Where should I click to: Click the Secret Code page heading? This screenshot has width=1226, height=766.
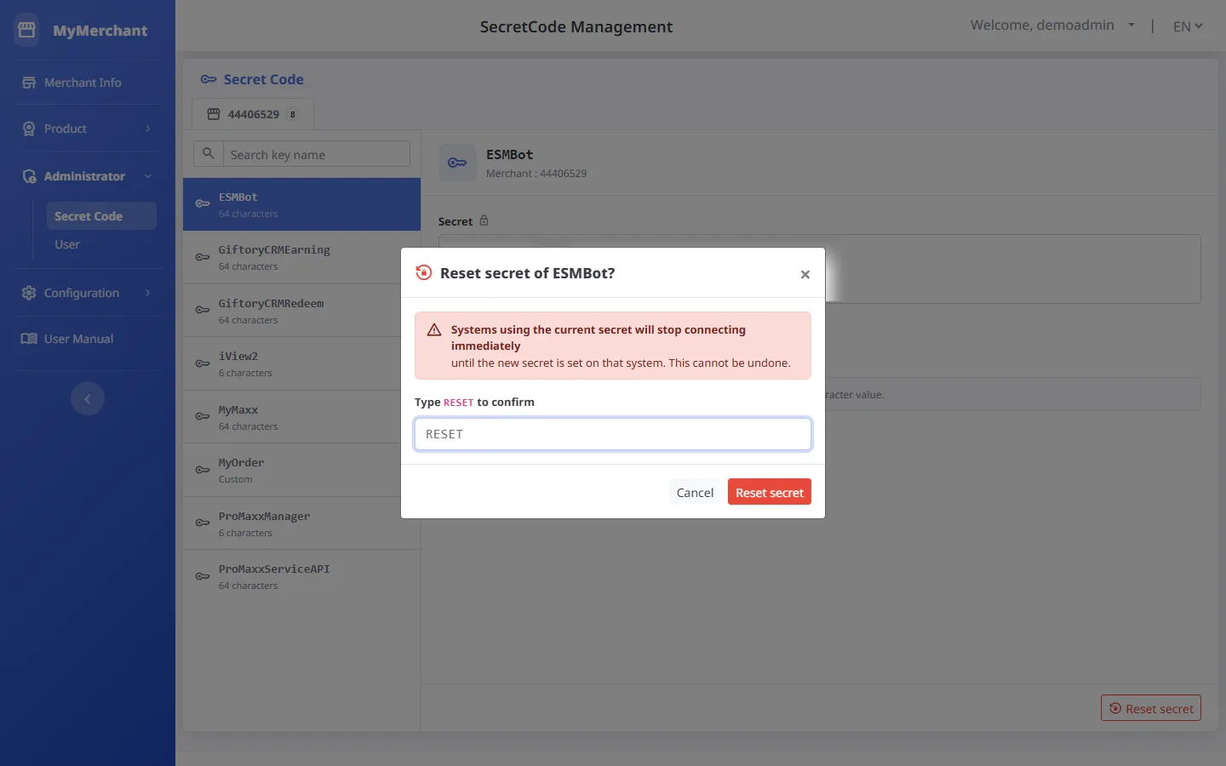click(x=263, y=79)
